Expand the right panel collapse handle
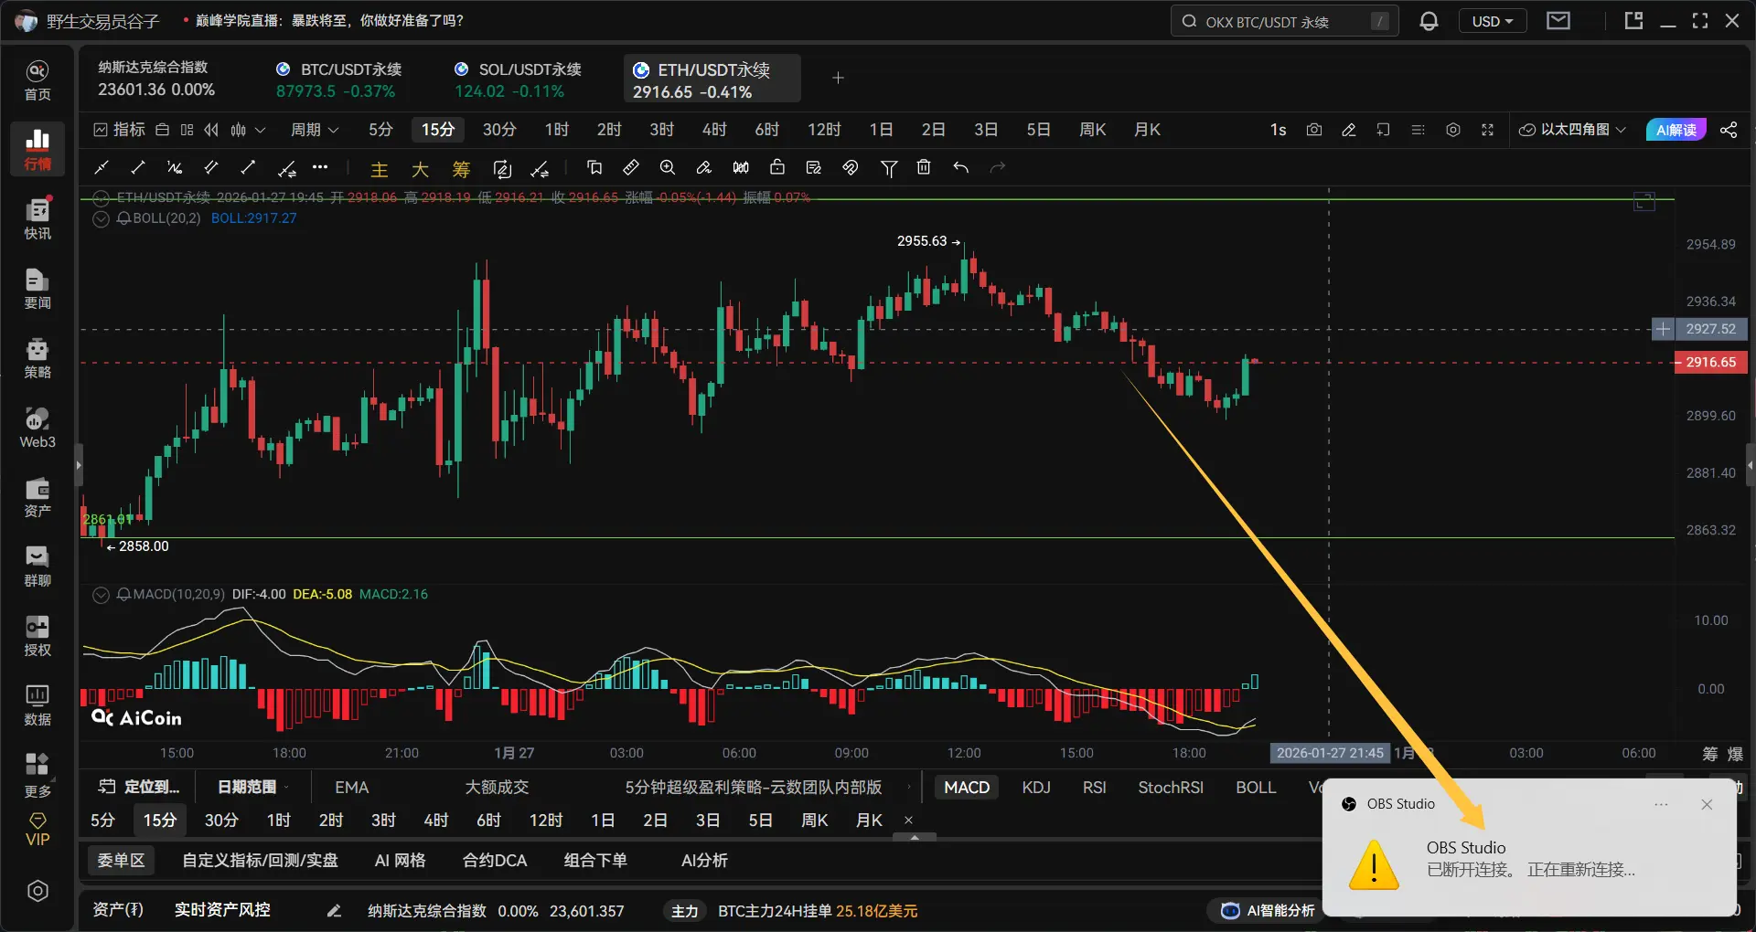The width and height of the screenshot is (1756, 932). coord(1751,465)
